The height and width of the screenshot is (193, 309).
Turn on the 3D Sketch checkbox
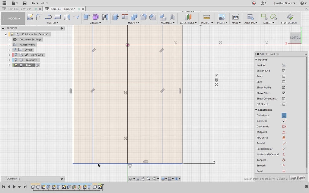284,104
